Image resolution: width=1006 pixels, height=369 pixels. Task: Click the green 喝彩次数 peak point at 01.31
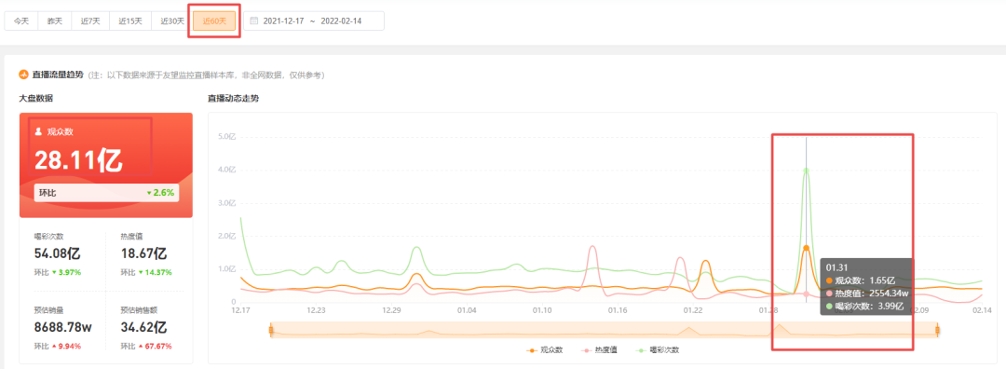(x=806, y=171)
